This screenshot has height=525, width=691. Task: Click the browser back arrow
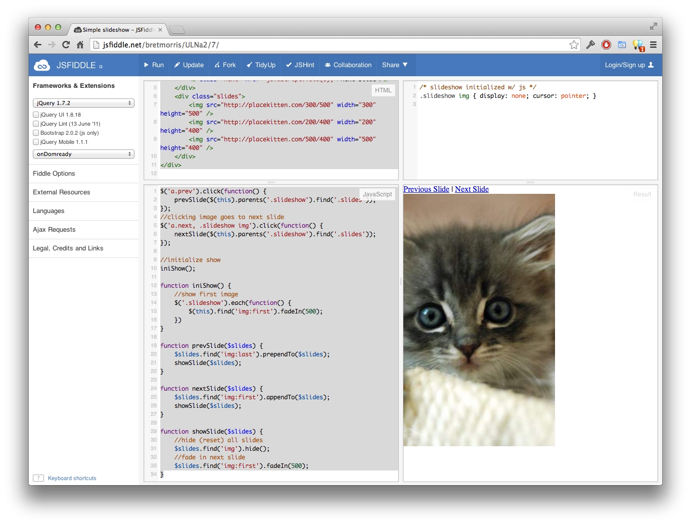coord(38,45)
